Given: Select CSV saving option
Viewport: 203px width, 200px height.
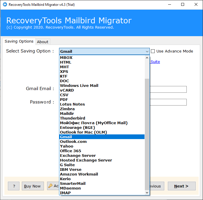Looking at the screenshot, I should (x=102, y=95).
